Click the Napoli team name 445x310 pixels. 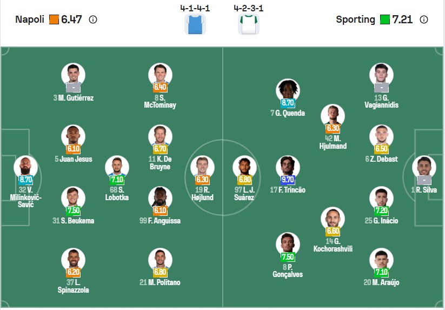click(30, 19)
